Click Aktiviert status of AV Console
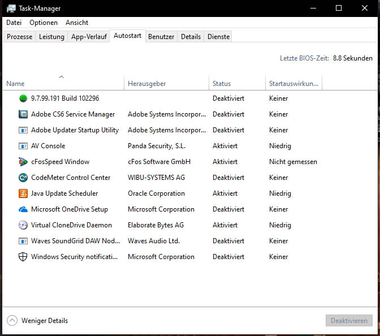 (x=225, y=146)
